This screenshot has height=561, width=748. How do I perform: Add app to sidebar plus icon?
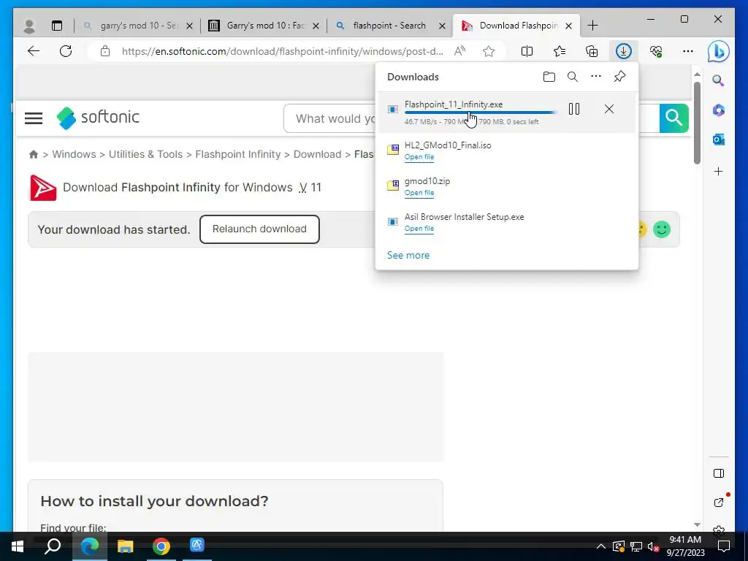coord(719,171)
